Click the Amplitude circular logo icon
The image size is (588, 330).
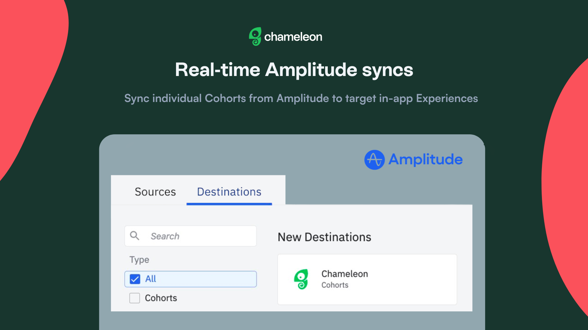374,160
